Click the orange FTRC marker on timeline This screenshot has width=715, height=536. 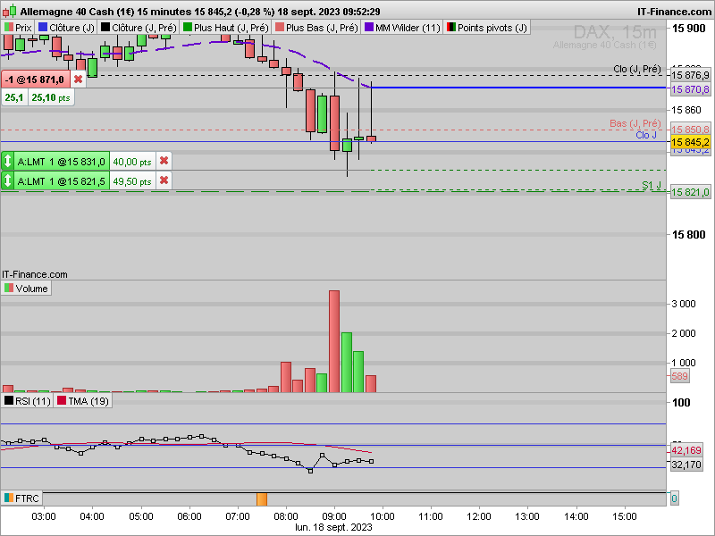click(262, 499)
